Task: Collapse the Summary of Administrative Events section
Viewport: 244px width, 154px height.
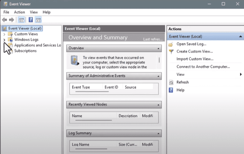Action: pyautogui.click(x=159, y=76)
